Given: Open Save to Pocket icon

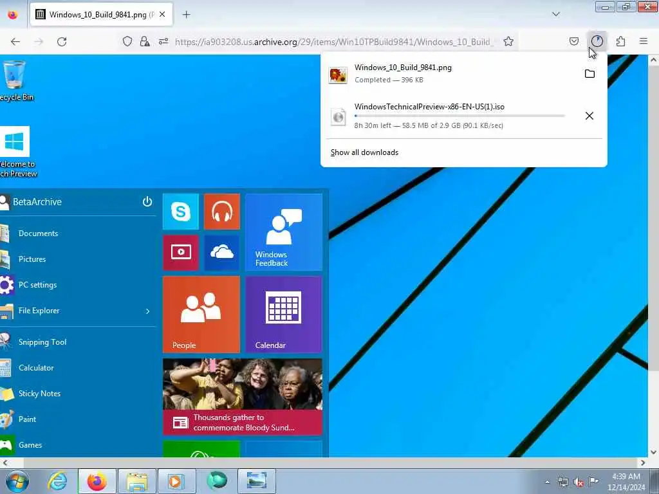Looking at the screenshot, I should 573,41.
